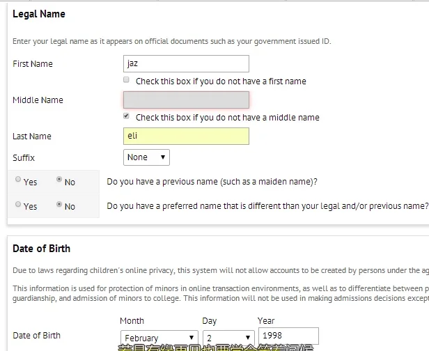Select No for having a preferred name
The image size is (429, 351).
(59, 204)
